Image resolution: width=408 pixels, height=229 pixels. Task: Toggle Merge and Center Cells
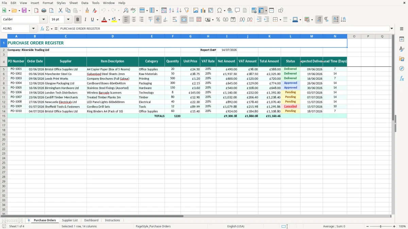pos(184,20)
